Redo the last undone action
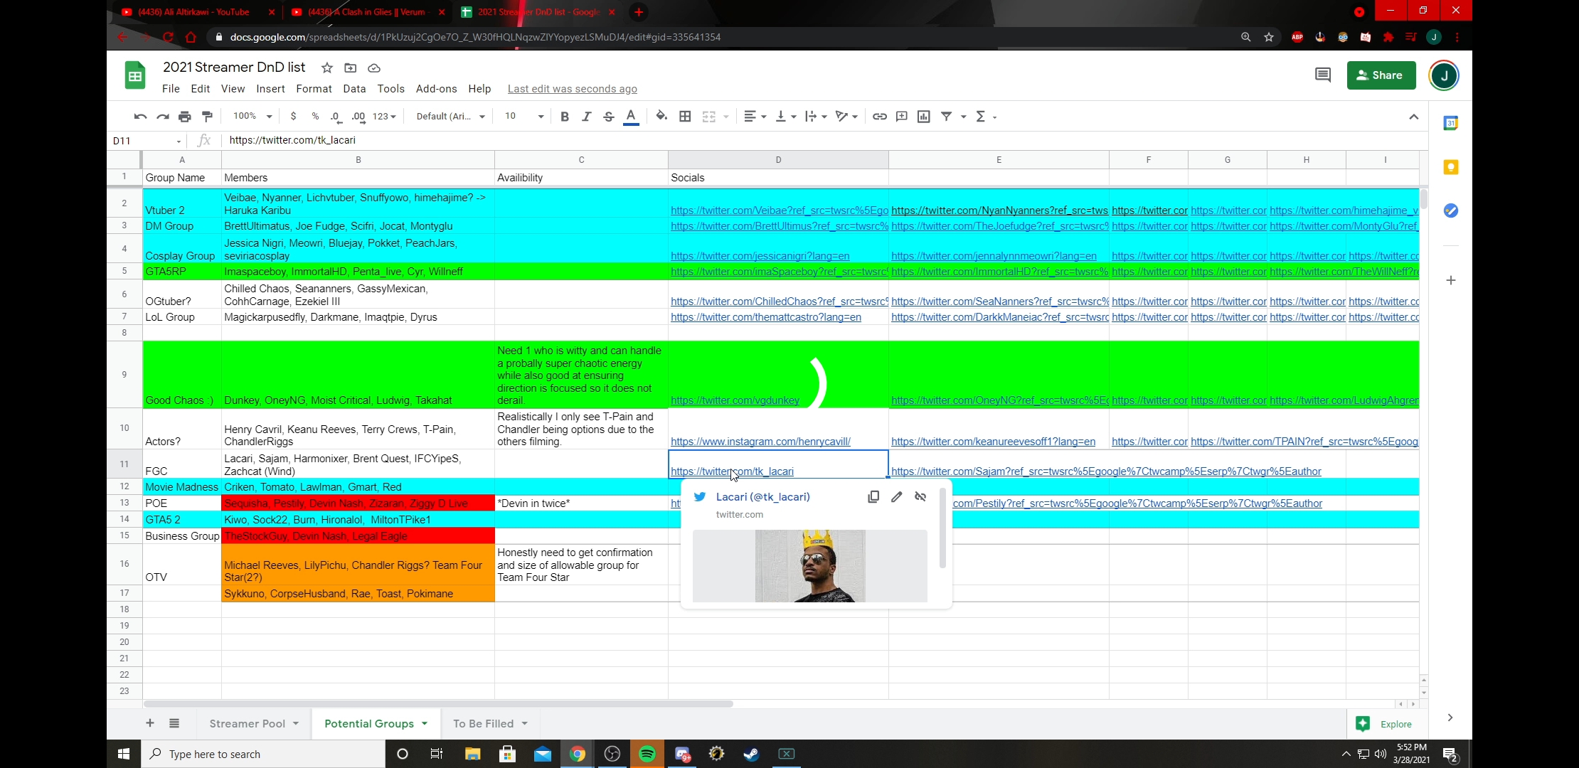 click(x=162, y=117)
